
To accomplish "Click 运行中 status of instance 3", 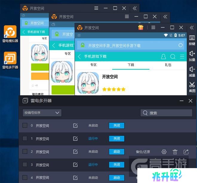I will pos(93,165).
